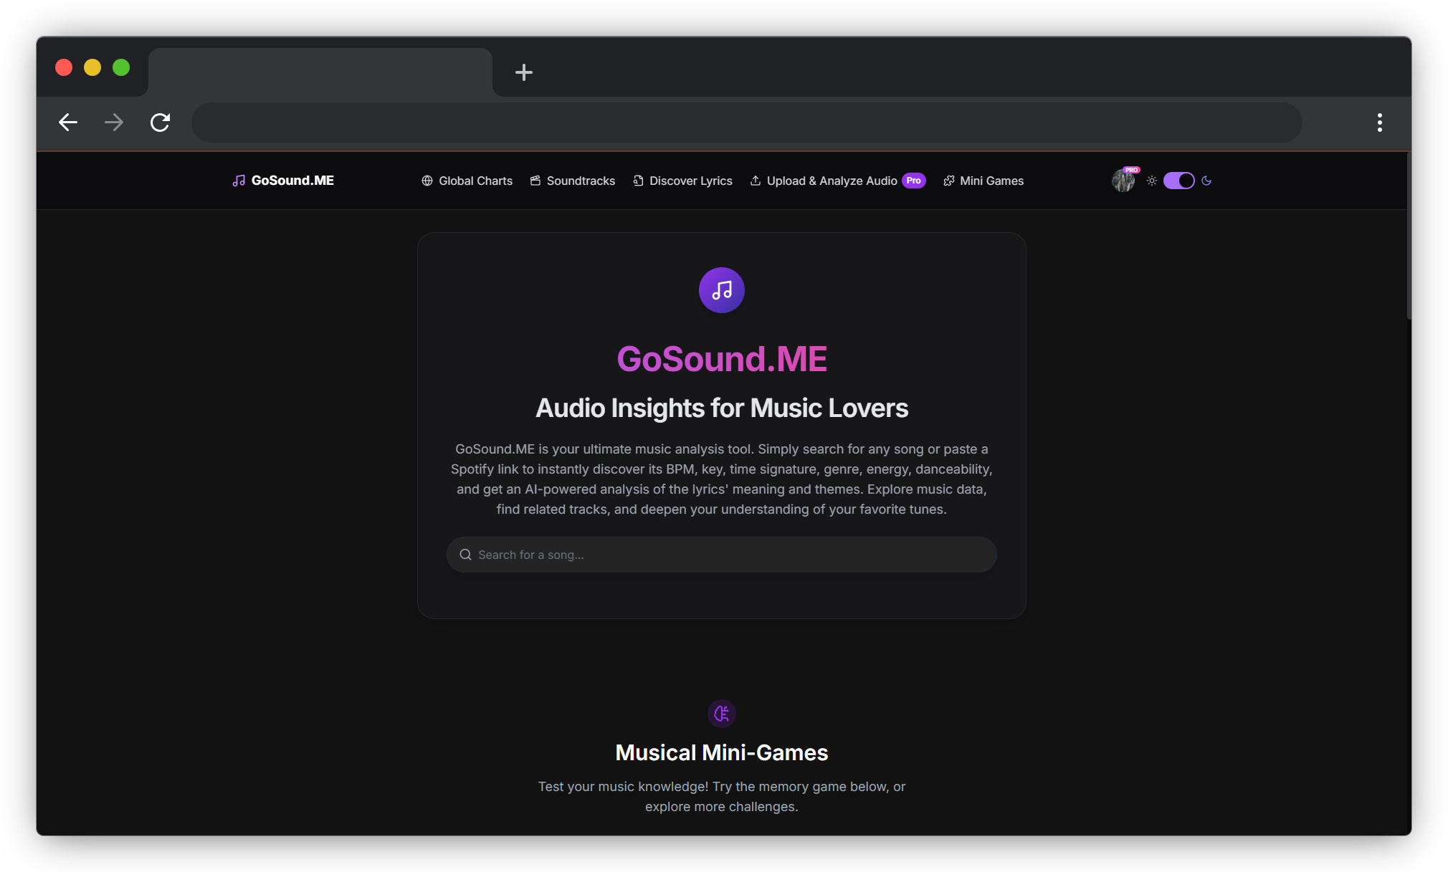
Task: Toggle the dark mode switch
Action: [x=1178, y=181]
